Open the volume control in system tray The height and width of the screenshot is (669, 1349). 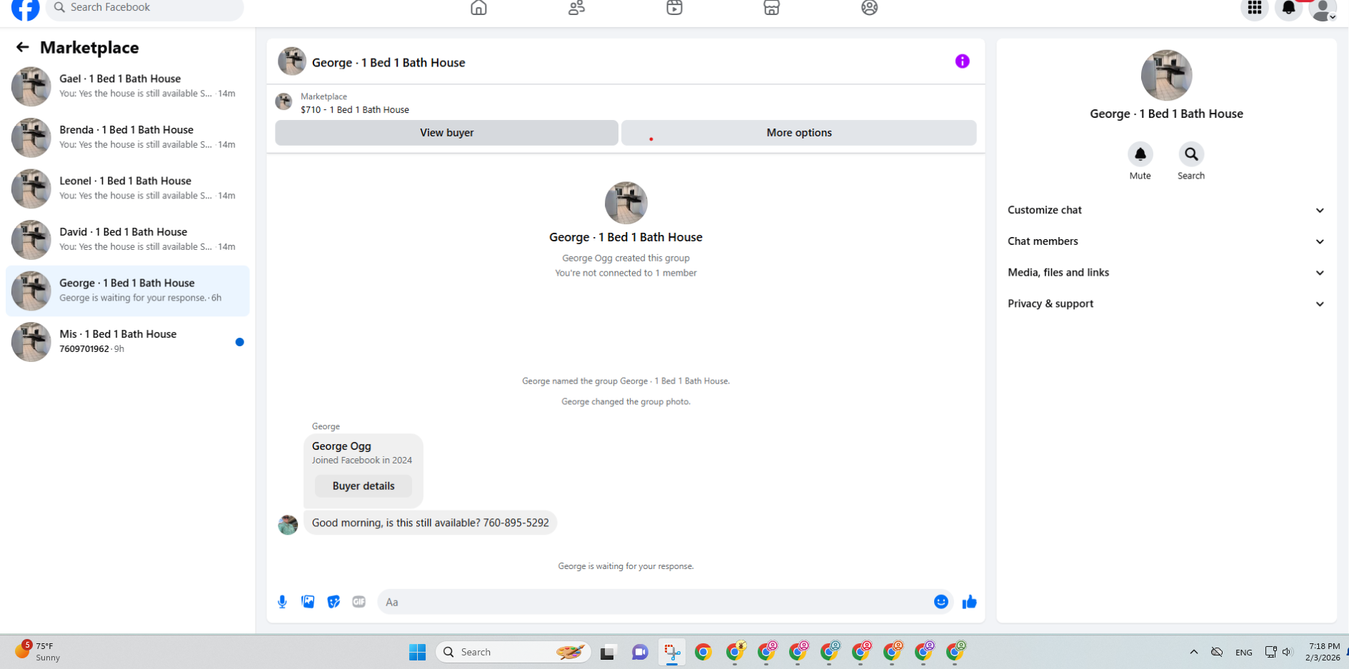click(x=1287, y=652)
